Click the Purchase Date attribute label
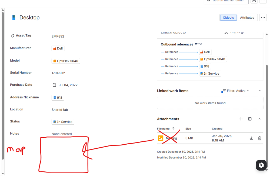270x176 pixels. [x=21, y=85]
